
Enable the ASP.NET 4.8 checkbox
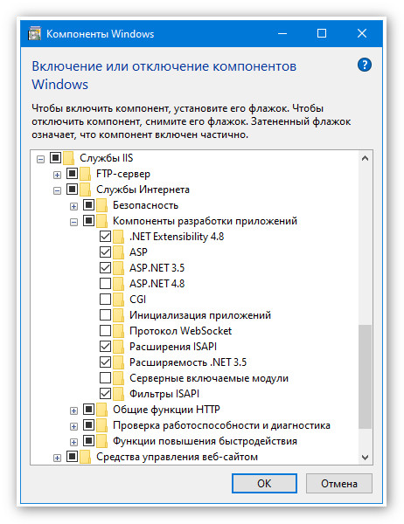tap(106, 283)
